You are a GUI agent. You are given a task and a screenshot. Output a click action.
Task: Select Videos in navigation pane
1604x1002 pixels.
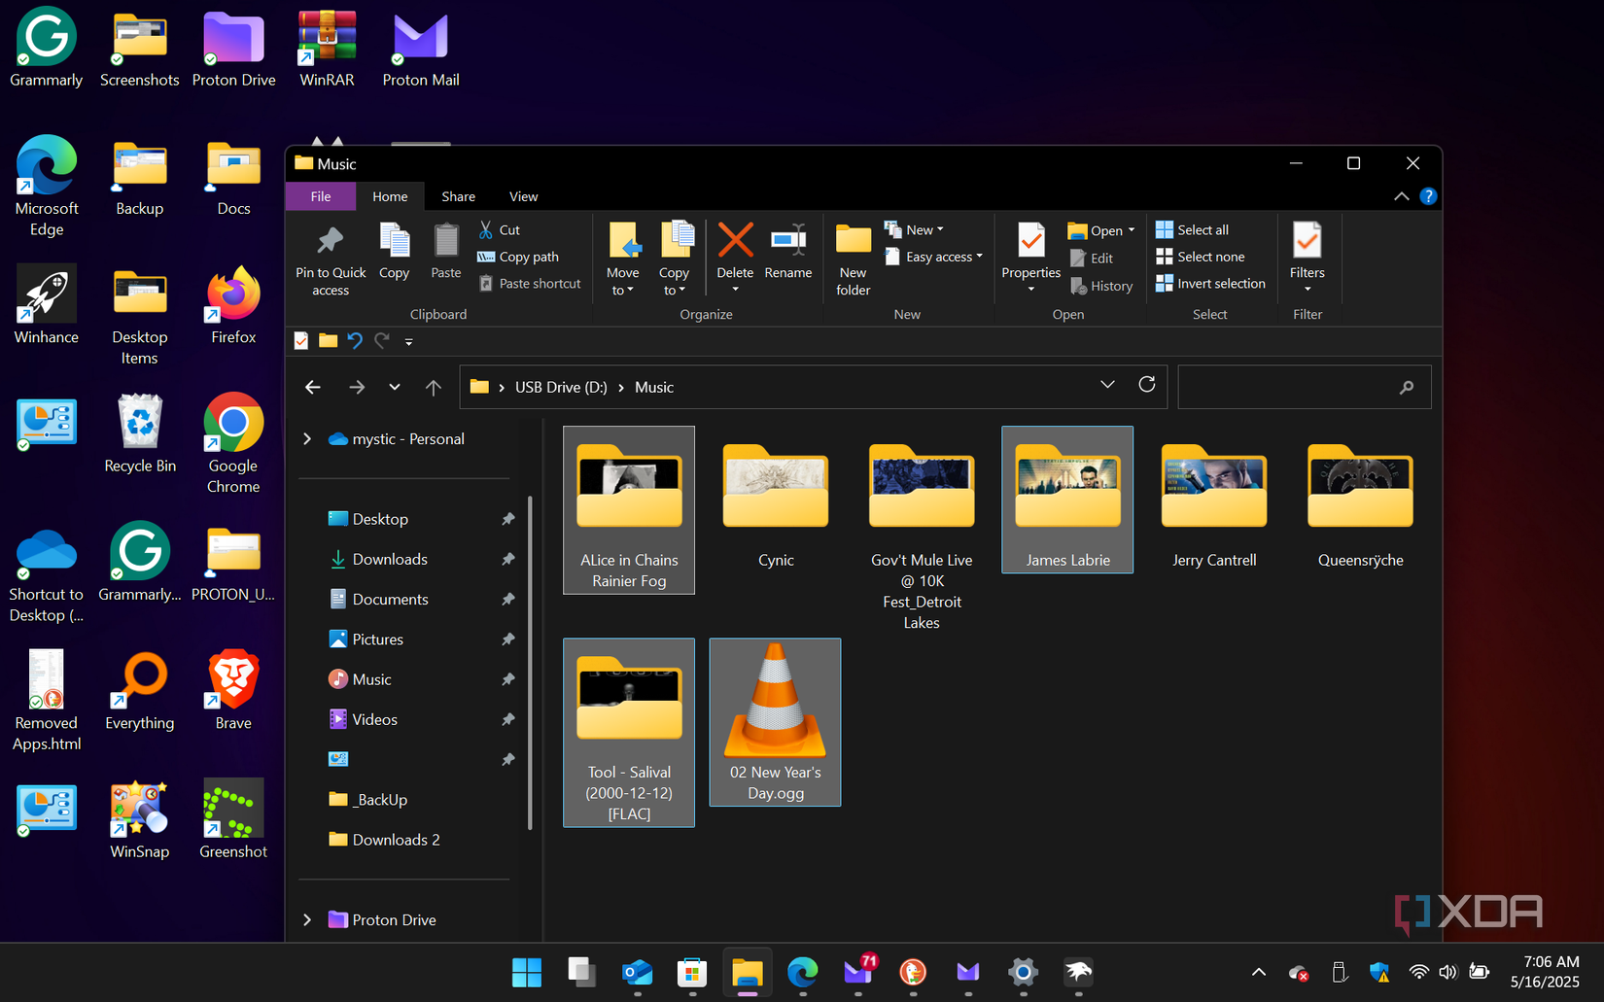(374, 719)
